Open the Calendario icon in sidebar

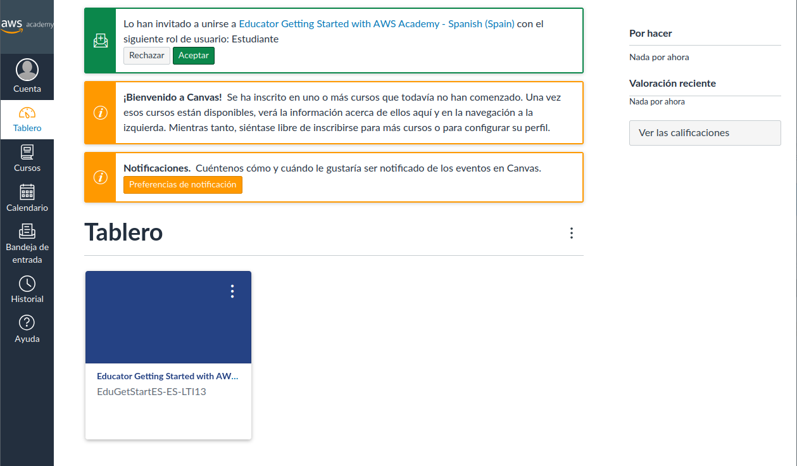tap(27, 192)
